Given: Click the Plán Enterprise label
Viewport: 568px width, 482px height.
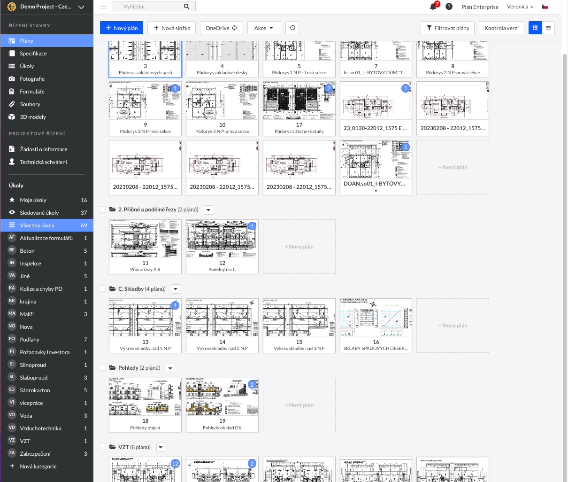Looking at the screenshot, I should coord(480,7).
